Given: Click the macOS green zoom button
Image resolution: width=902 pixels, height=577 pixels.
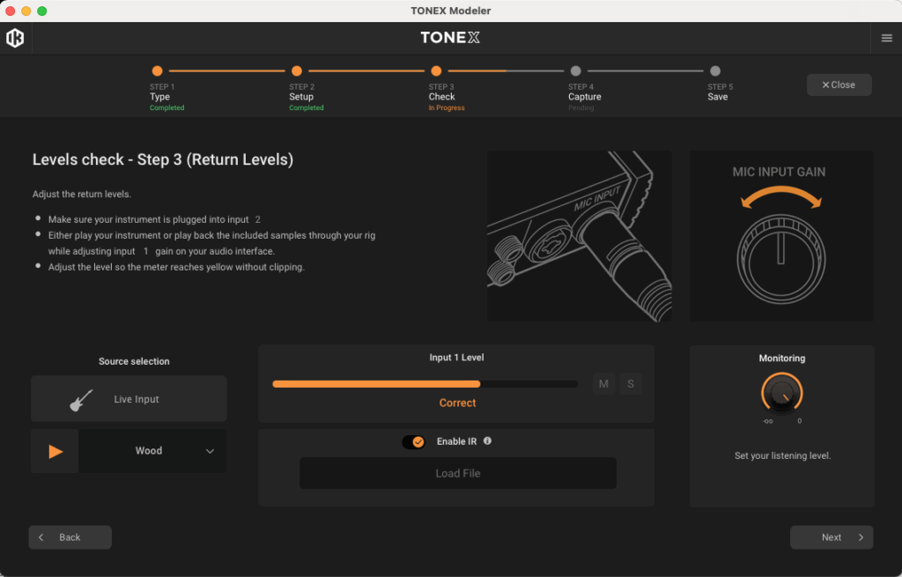Looking at the screenshot, I should click(x=42, y=11).
